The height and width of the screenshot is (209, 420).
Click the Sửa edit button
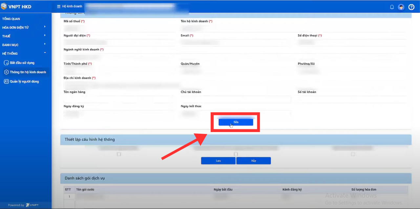click(x=236, y=122)
